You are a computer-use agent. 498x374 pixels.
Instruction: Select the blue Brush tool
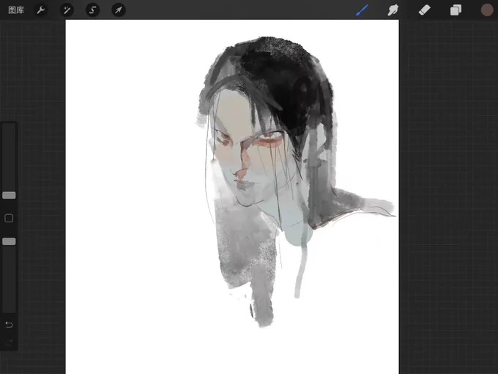[x=362, y=10]
